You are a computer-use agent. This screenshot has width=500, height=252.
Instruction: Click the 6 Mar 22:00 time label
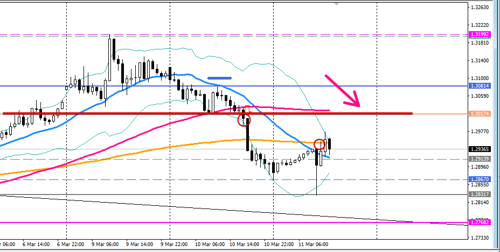[x=71, y=244]
